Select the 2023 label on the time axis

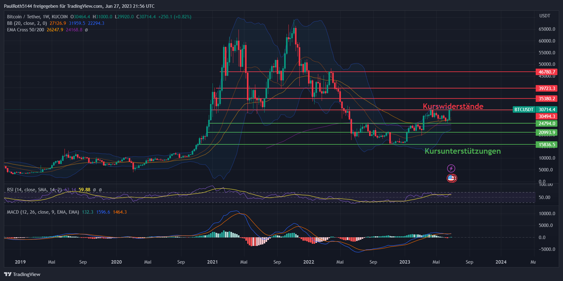404,262
